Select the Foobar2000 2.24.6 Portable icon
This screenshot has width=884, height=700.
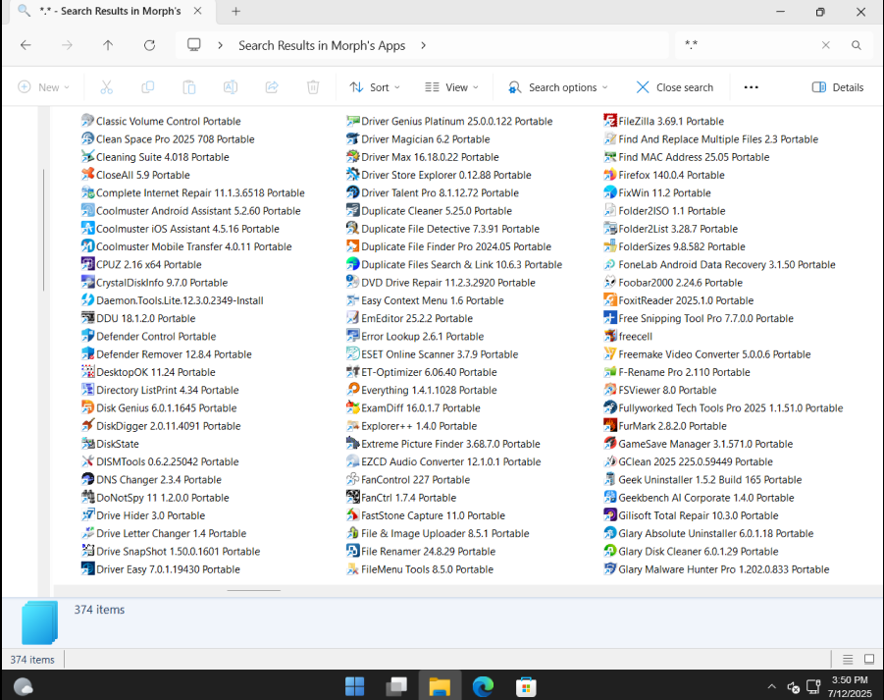[609, 283]
